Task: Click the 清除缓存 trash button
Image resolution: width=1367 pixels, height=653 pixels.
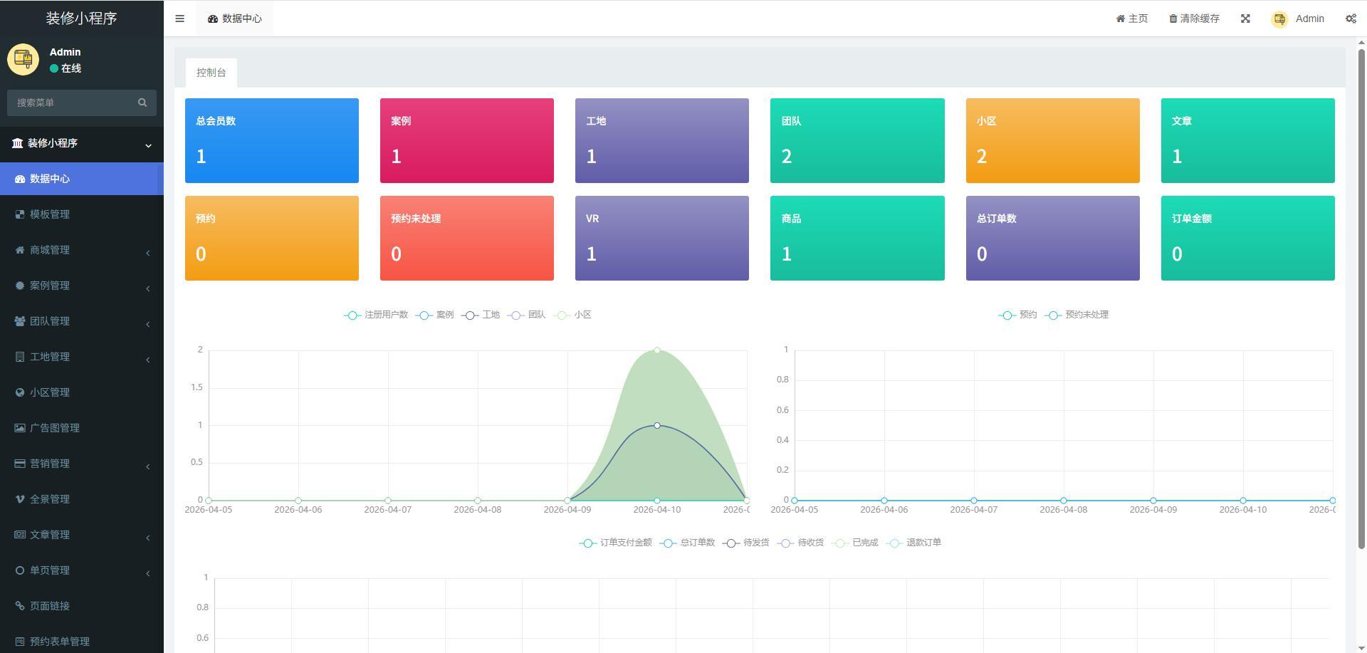Action: point(1194,19)
